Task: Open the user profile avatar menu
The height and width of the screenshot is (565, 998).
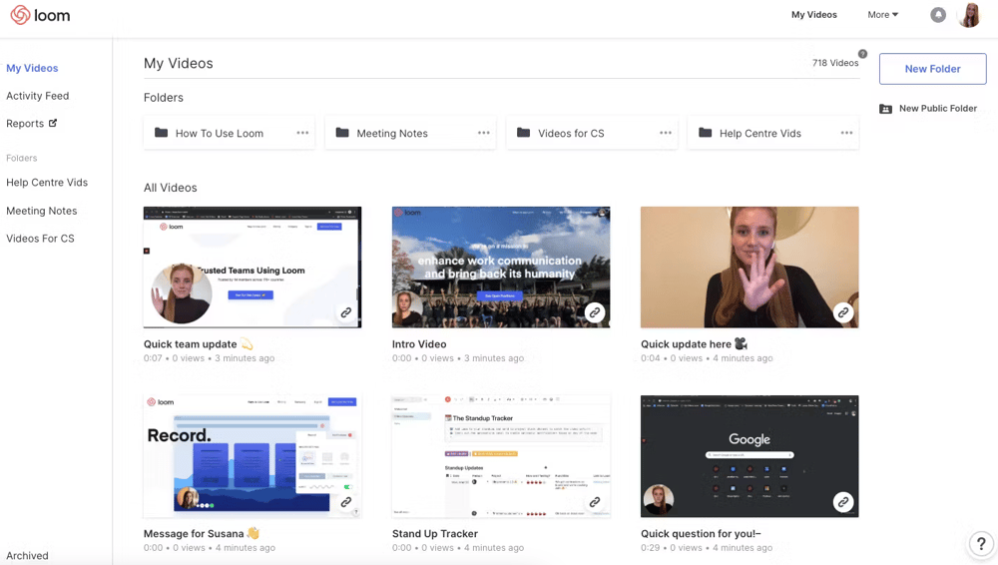Action: point(970,15)
